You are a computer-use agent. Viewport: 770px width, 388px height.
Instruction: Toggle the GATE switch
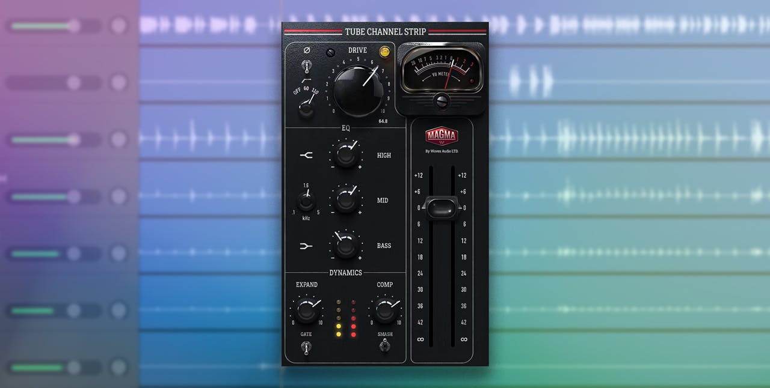pos(306,347)
